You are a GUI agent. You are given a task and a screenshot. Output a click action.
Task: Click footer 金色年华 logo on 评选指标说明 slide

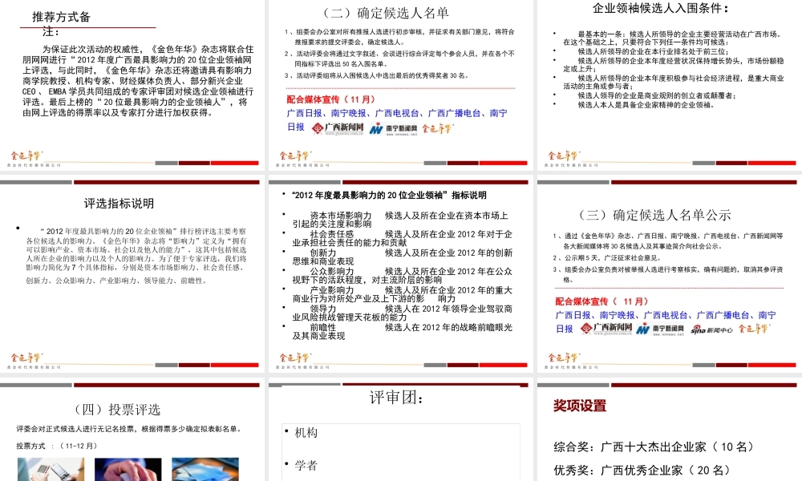click(x=26, y=358)
